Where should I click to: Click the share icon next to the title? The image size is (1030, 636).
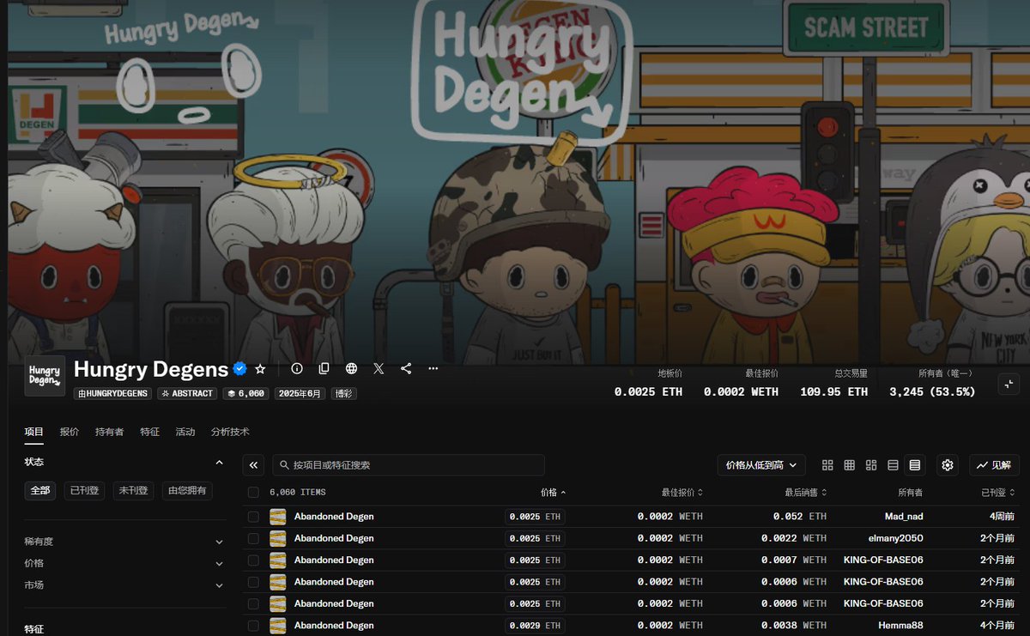click(406, 368)
